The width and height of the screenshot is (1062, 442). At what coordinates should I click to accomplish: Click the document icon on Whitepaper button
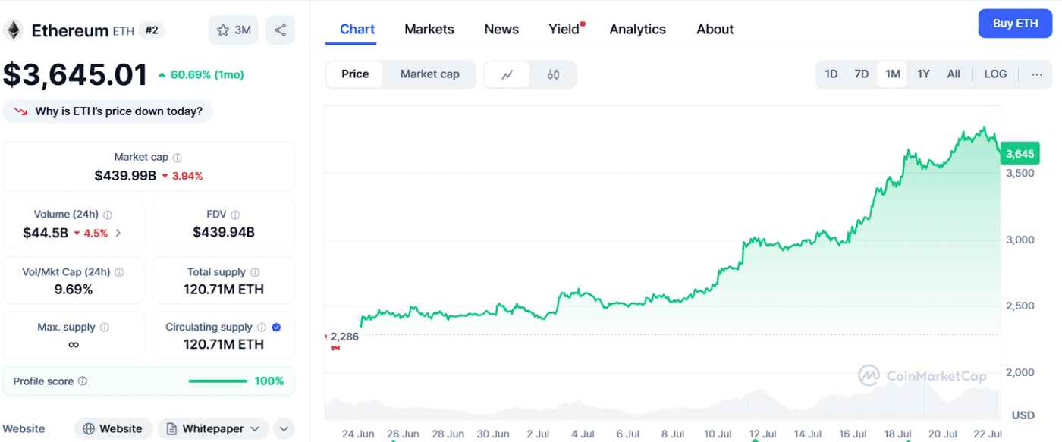[x=172, y=429]
